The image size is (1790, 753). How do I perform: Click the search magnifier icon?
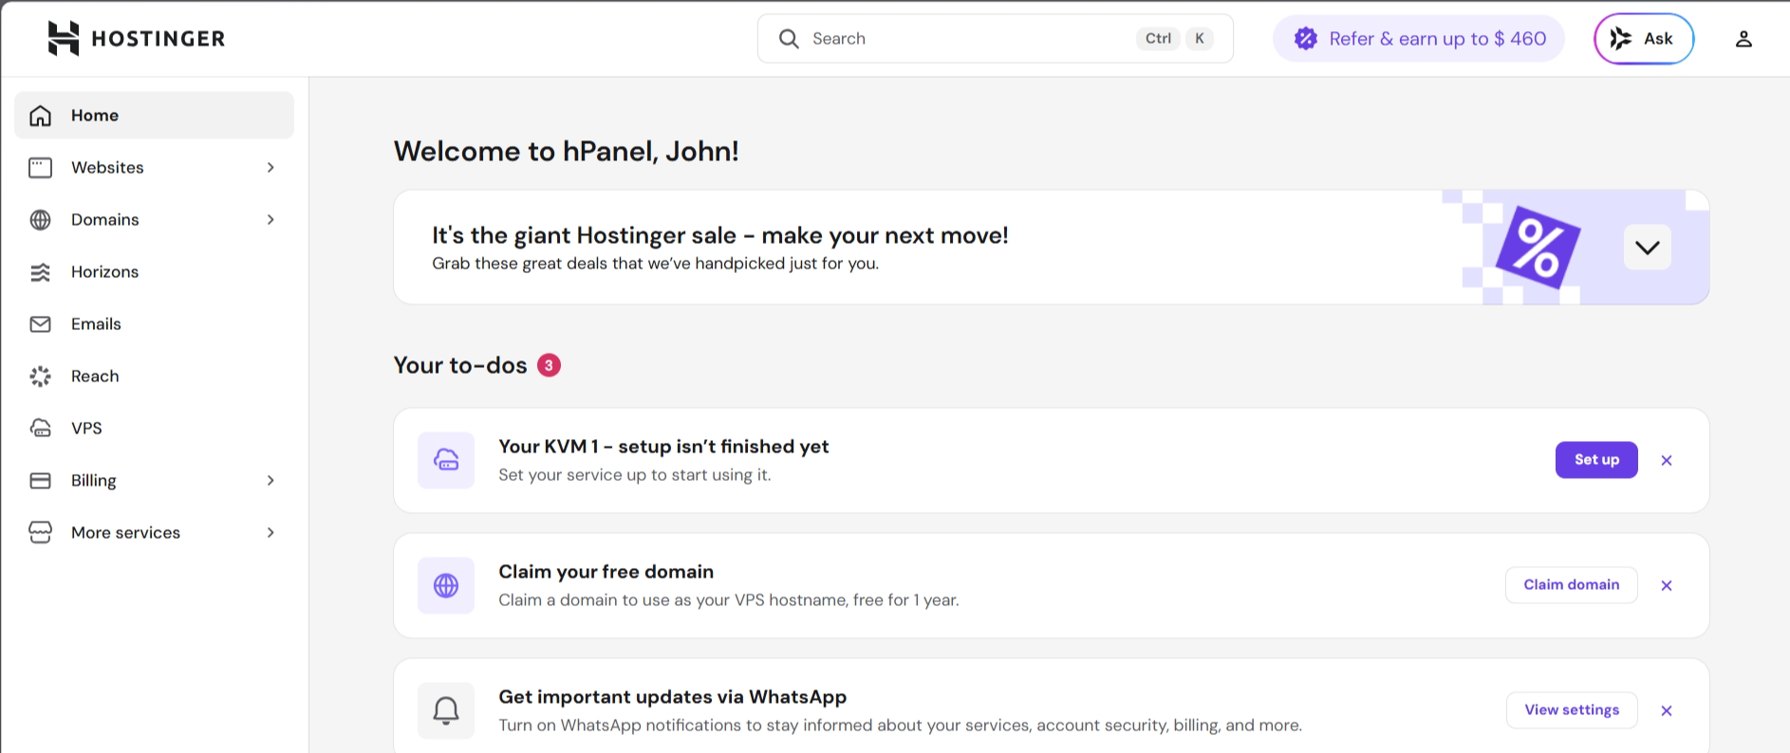click(x=789, y=39)
